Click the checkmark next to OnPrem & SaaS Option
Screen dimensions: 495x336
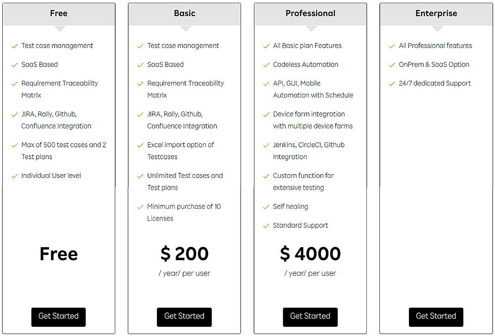392,64
